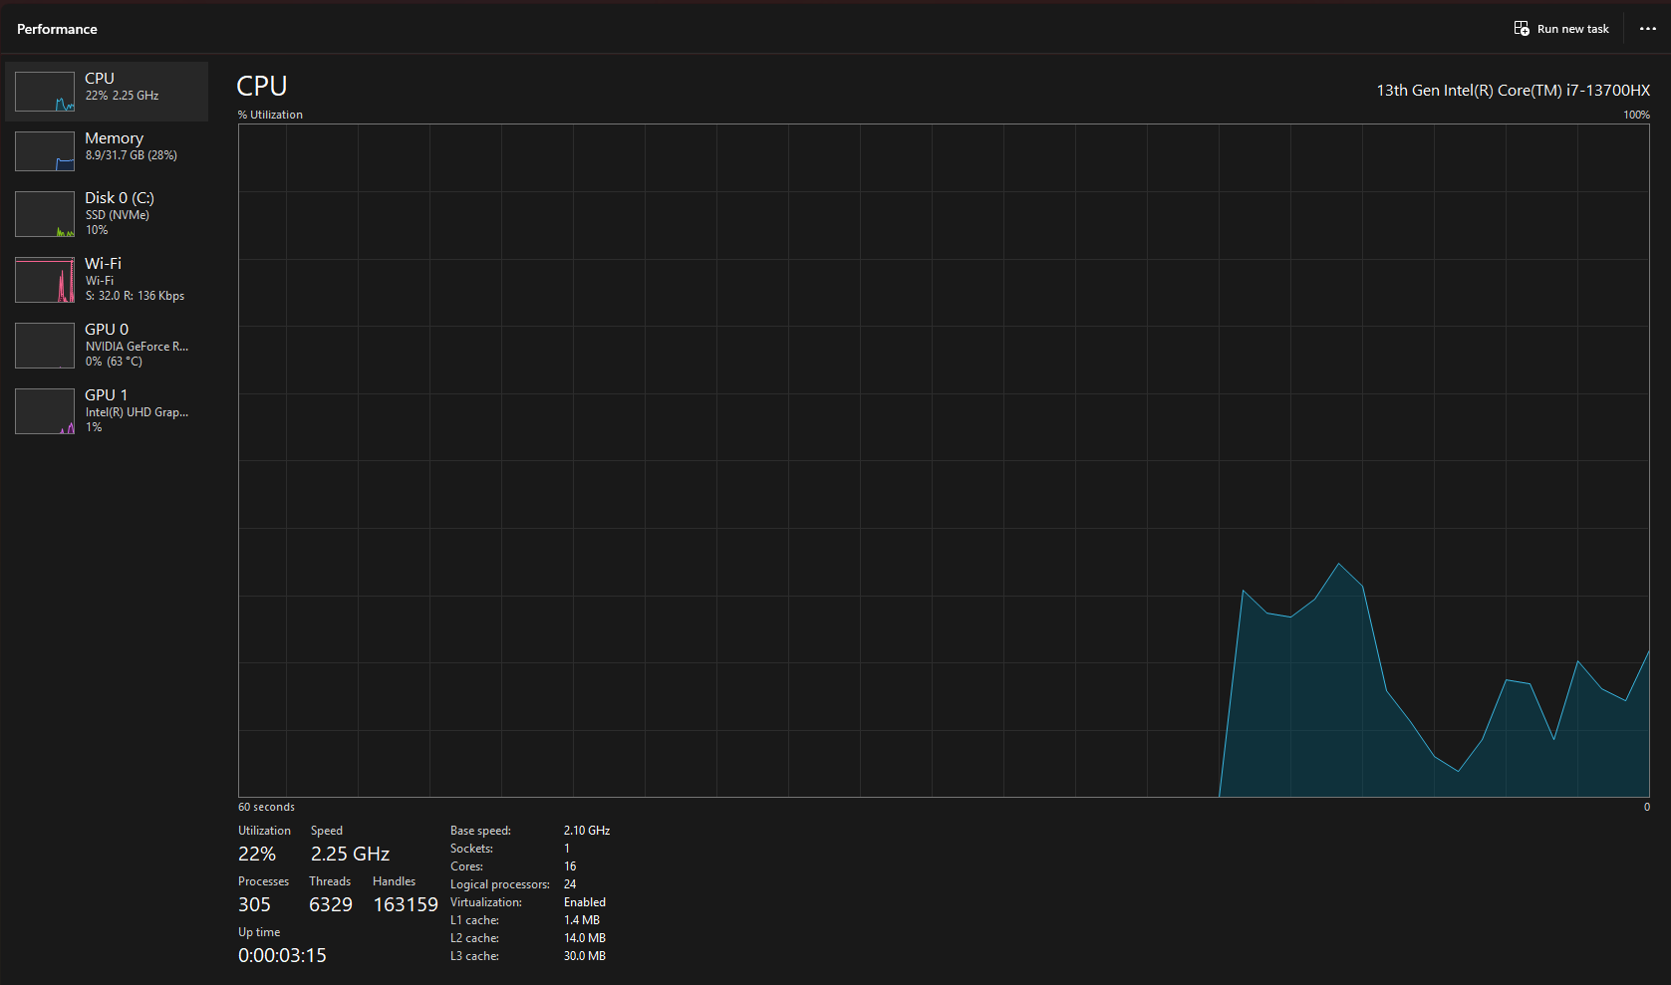Click the Cores label
Viewport: 1671px width, 985px height.
(x=466, y=866)
